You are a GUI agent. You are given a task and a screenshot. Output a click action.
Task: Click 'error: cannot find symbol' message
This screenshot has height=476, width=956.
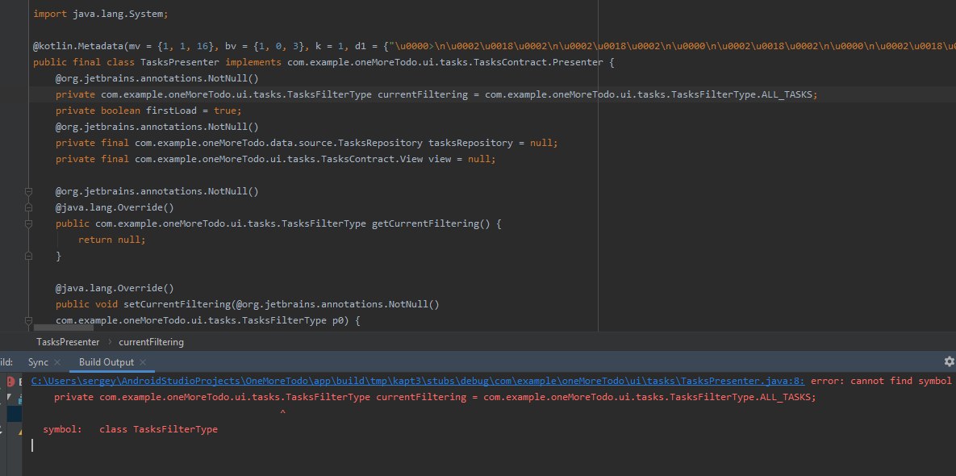point(881,381)
